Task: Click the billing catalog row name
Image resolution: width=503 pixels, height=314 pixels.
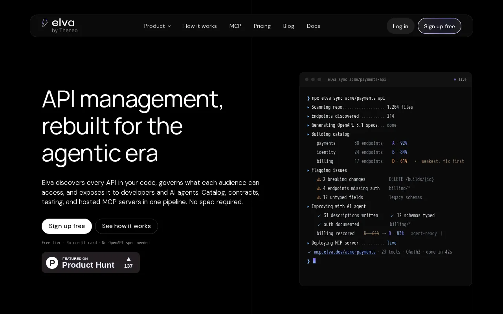Action: 325,161
